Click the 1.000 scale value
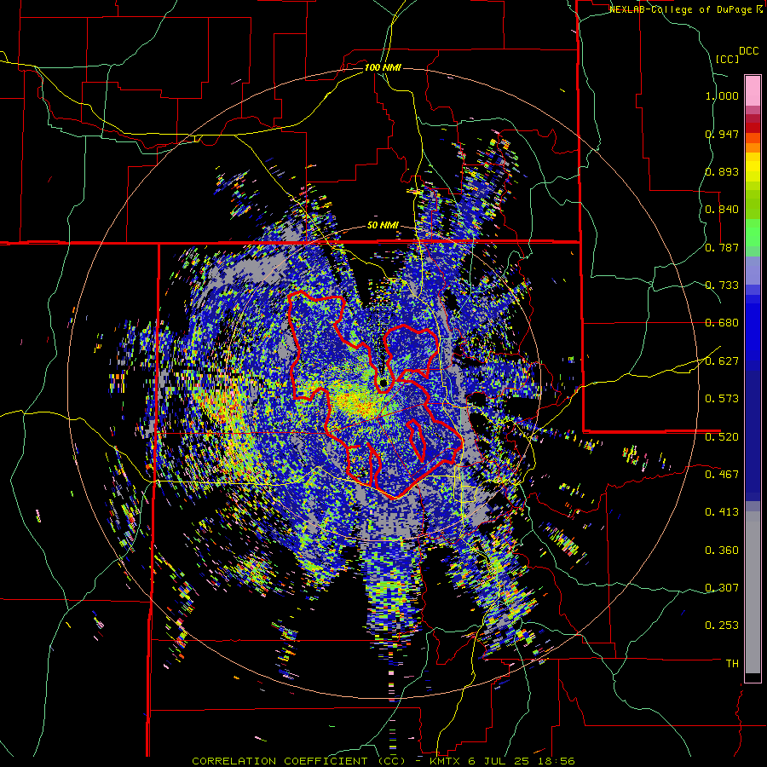Screen dimensions: 767x767 722,95
